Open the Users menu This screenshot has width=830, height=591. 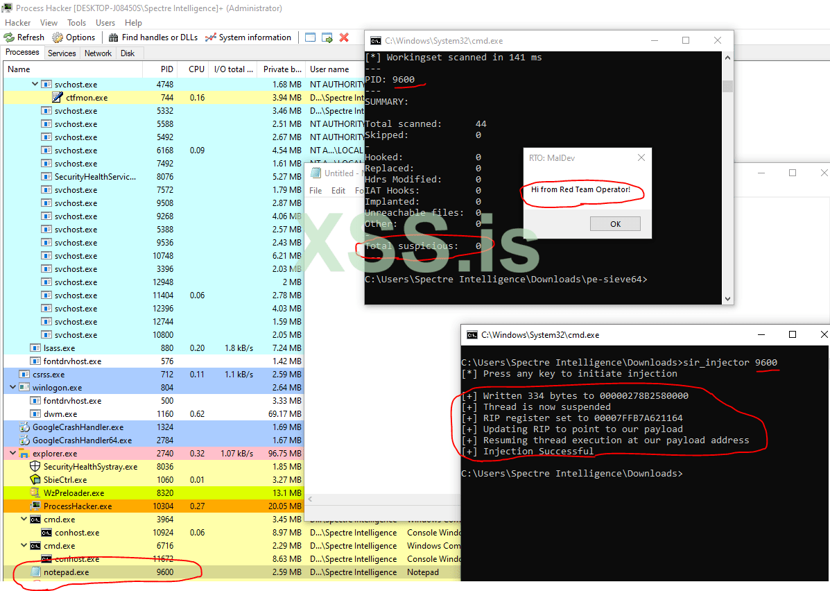(105, 23)
